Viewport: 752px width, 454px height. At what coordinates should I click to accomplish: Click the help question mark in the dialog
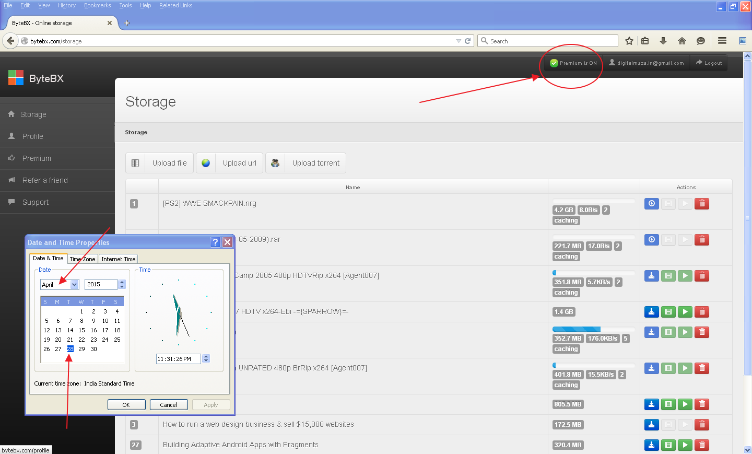[x=215, y=242]
